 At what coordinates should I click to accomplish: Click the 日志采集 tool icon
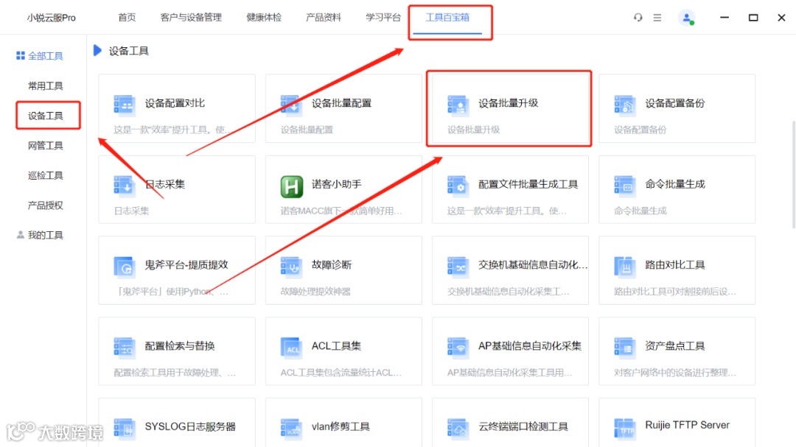pos(124,186)
